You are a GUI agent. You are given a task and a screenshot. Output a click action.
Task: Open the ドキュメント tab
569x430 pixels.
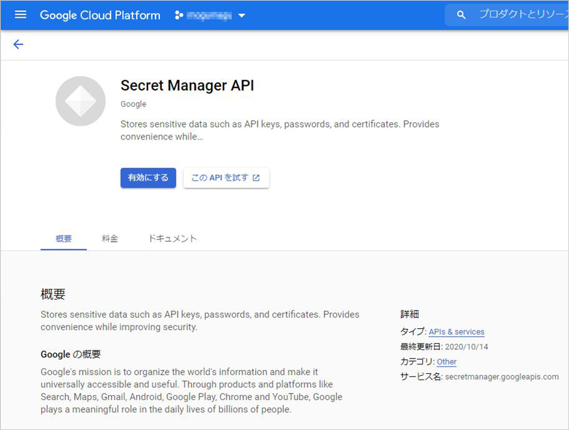(x=173, y=238)
